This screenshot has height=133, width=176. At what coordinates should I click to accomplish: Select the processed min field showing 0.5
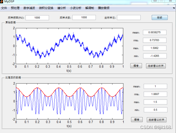point(156,110)
